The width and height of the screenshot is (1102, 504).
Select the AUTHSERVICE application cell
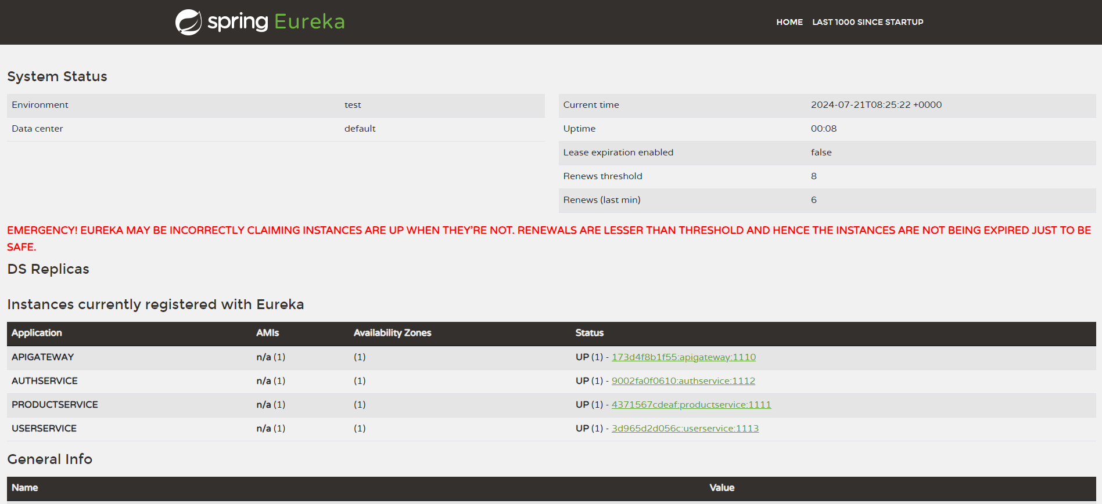click(45, 381)
